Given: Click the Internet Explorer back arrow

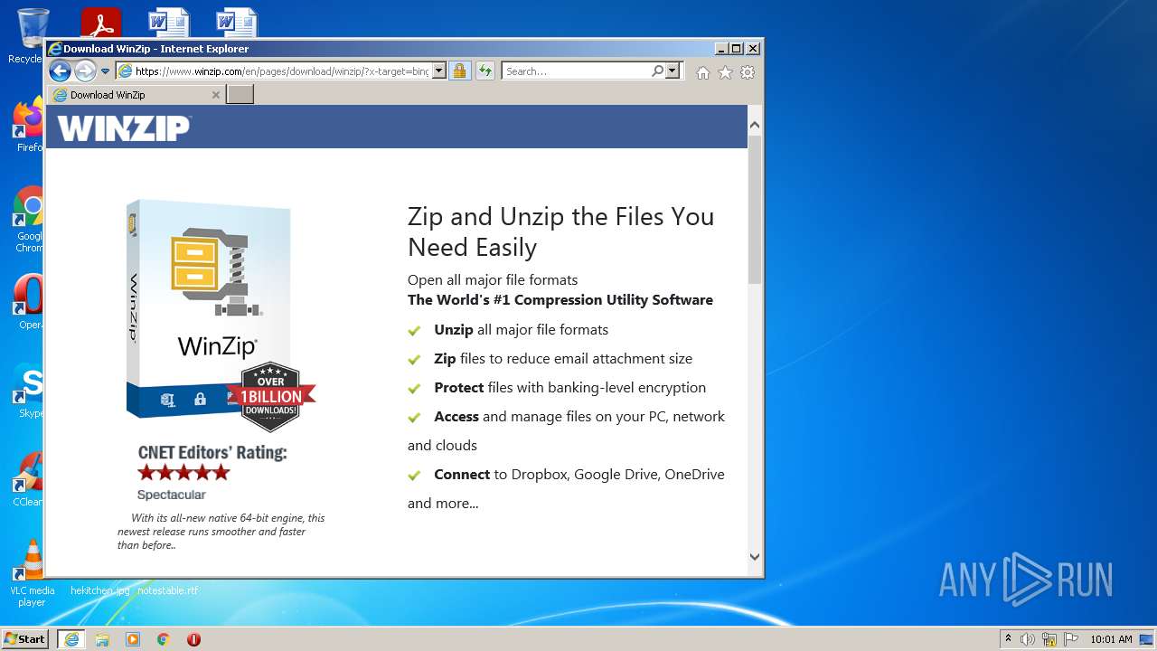Looking at the screenshot, I should click(60, 71).
